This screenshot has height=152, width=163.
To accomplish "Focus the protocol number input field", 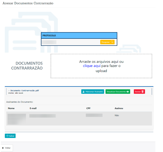I will click(x=70, y=42).
